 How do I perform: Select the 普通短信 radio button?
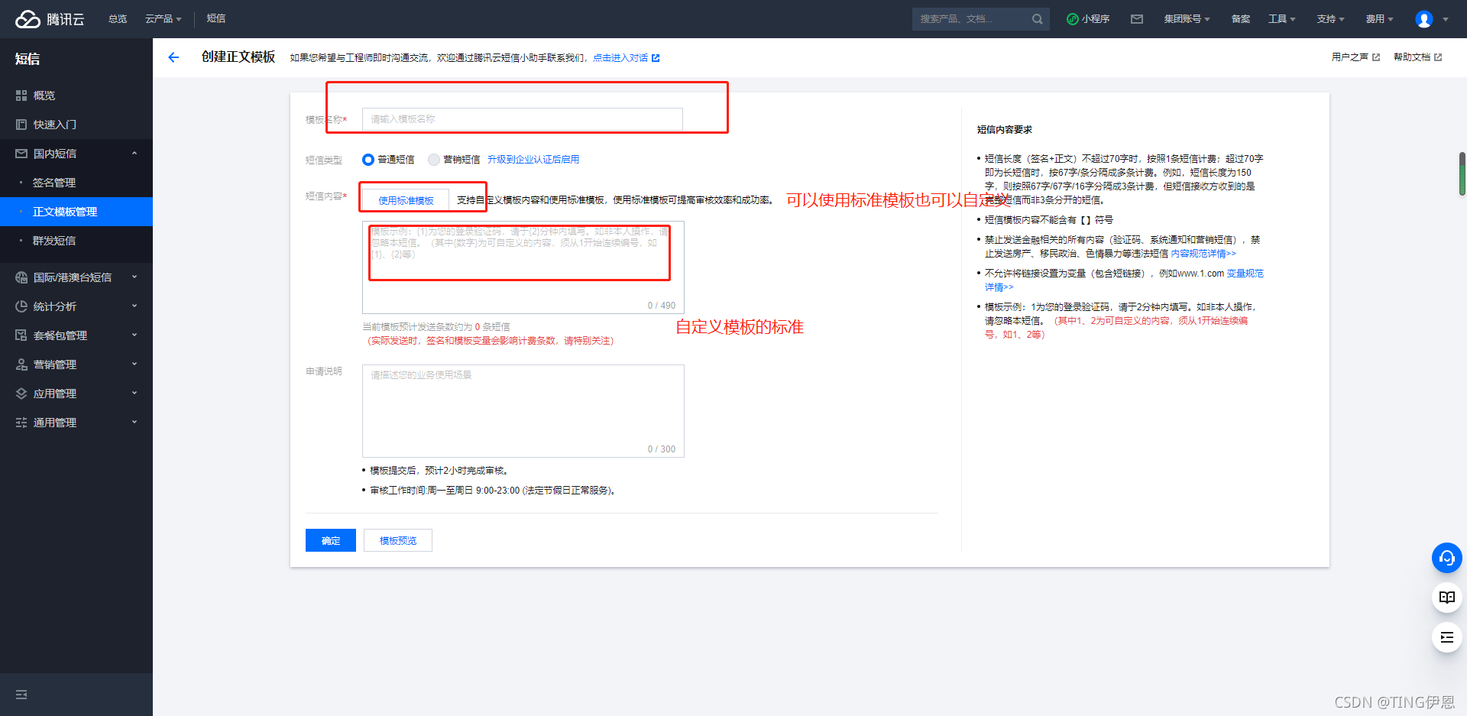(368, 160)
